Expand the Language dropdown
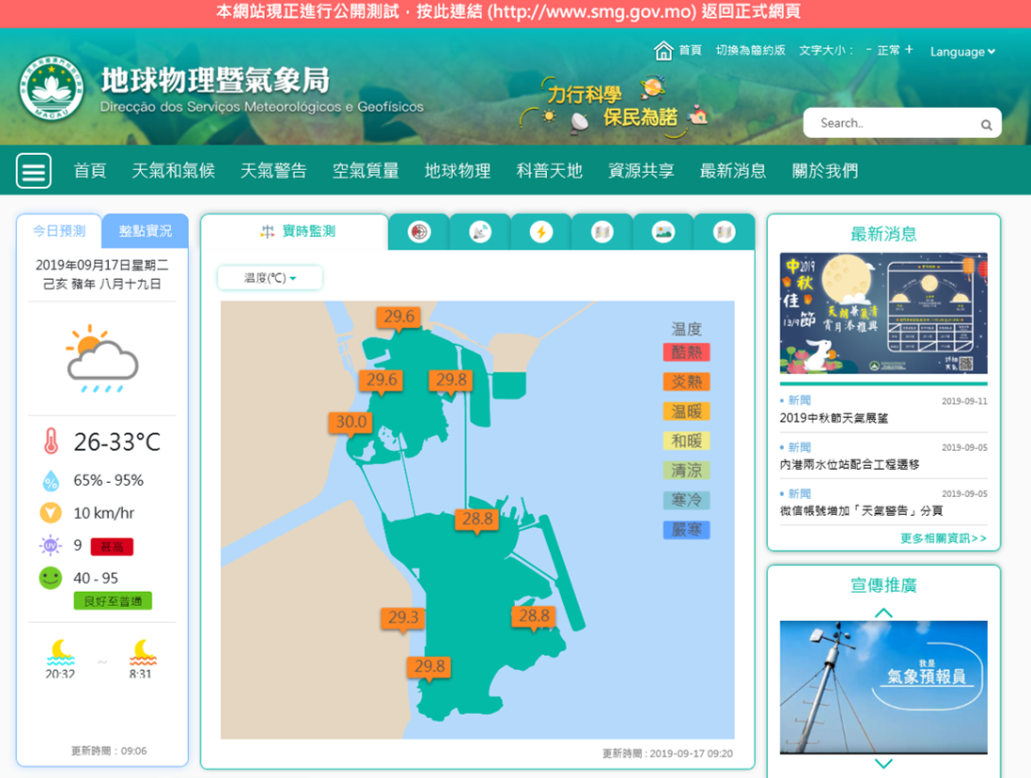This screenshot has height=778, width=1031. click(x=962, y=52)
